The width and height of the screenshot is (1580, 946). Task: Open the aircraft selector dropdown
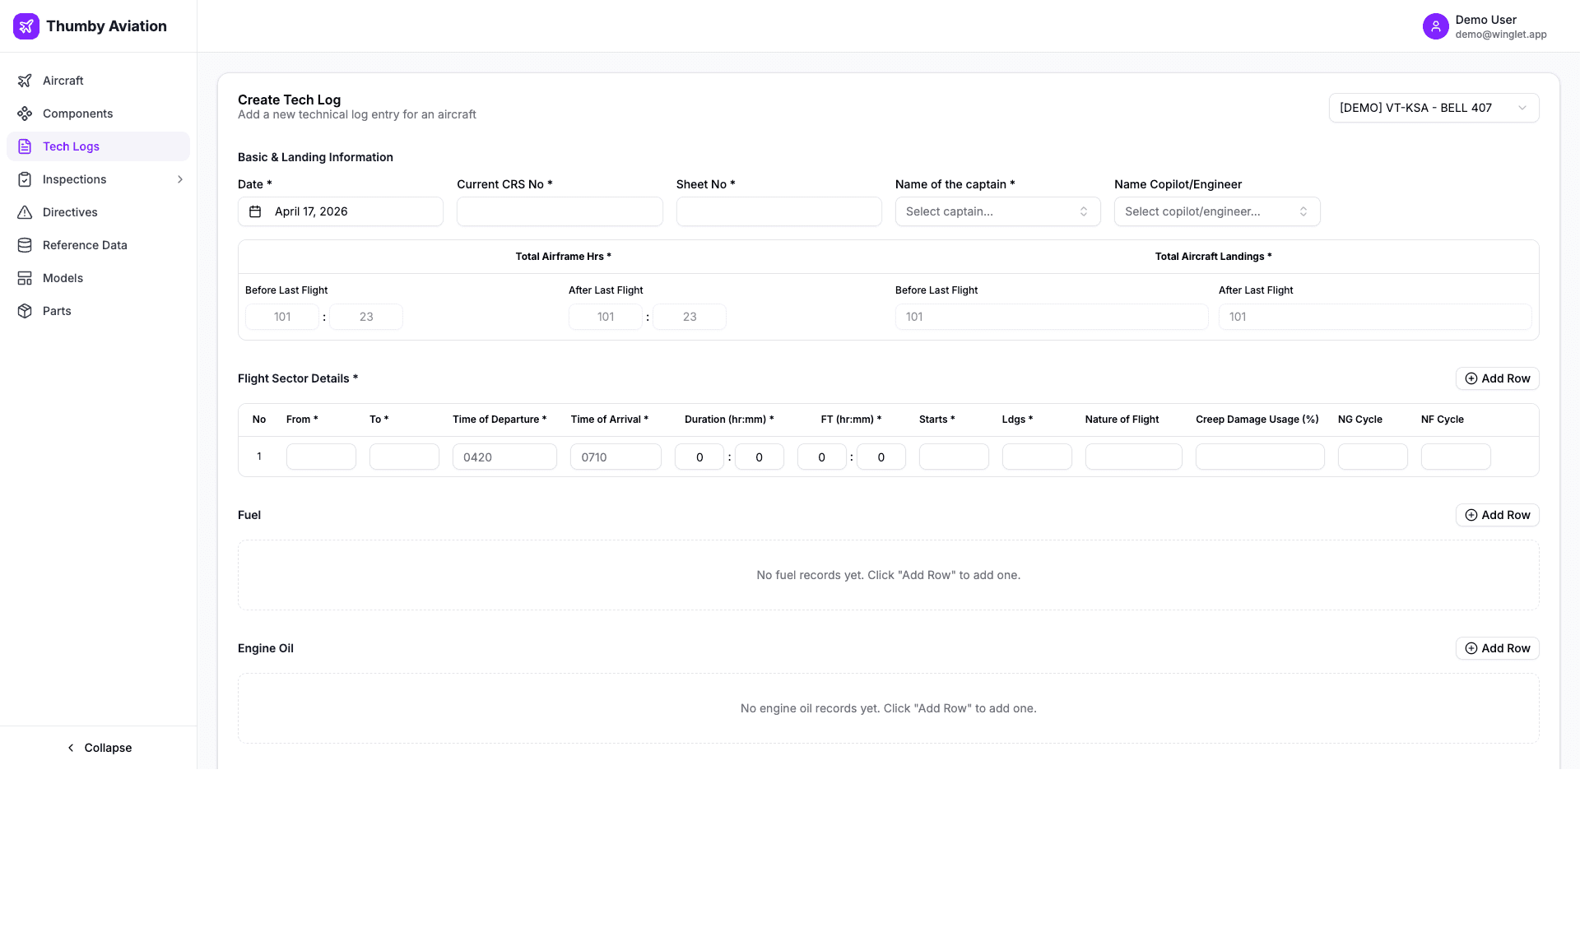[1432, 108]
